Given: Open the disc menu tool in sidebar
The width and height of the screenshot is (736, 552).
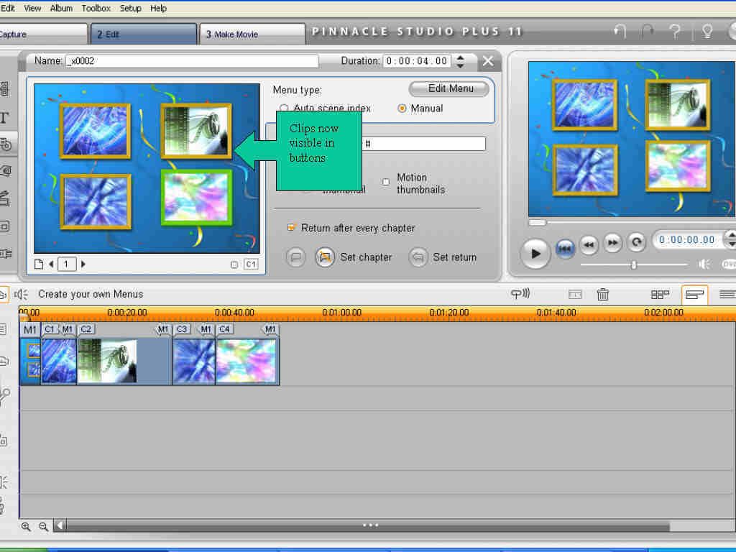Looking at the screenshot, I should (x=6, y=144).
